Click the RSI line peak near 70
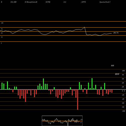 (84, 27)
